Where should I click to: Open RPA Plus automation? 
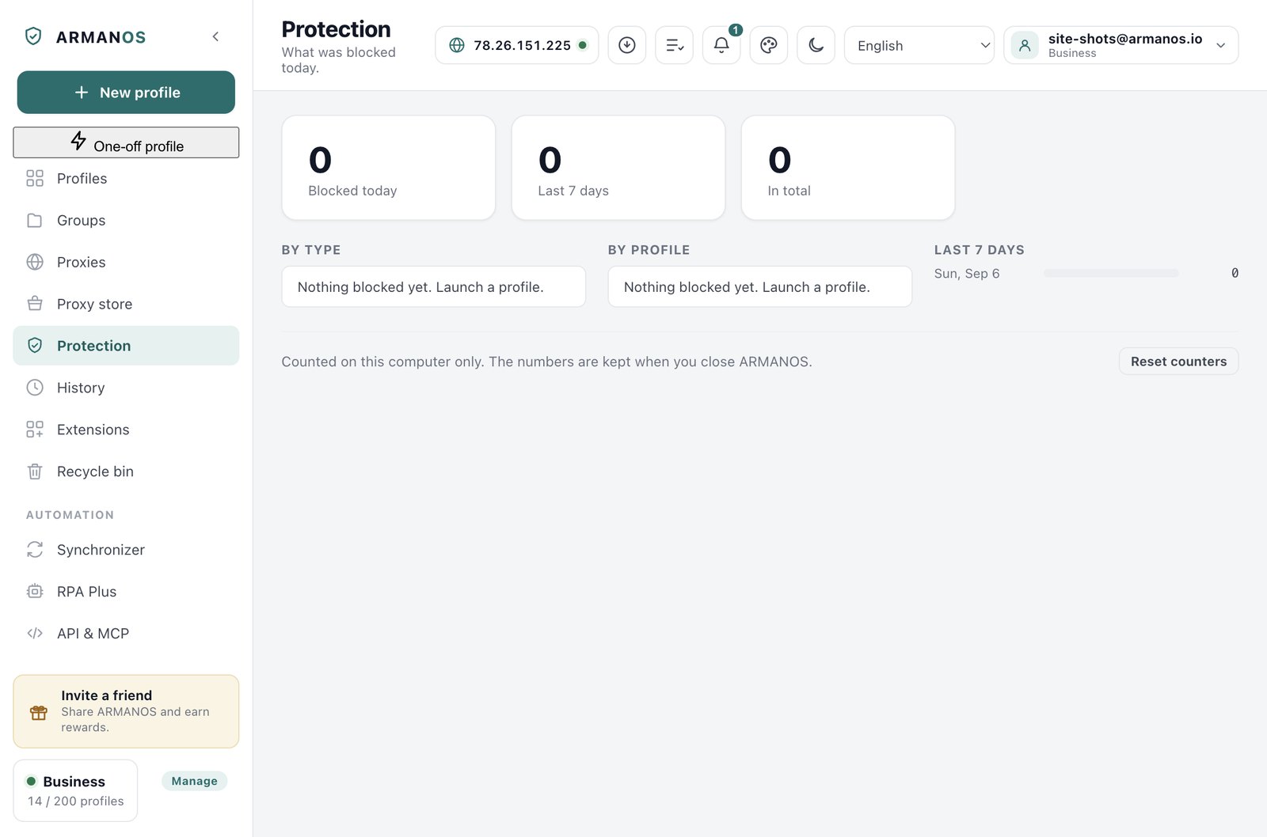pyautogui.click(x=126, y=592)
